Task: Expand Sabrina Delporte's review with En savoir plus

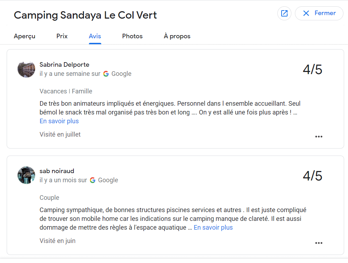Action: [x=59, y=121]
